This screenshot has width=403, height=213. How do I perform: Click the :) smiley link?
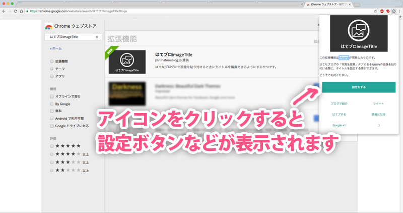[x=378, y=126]
